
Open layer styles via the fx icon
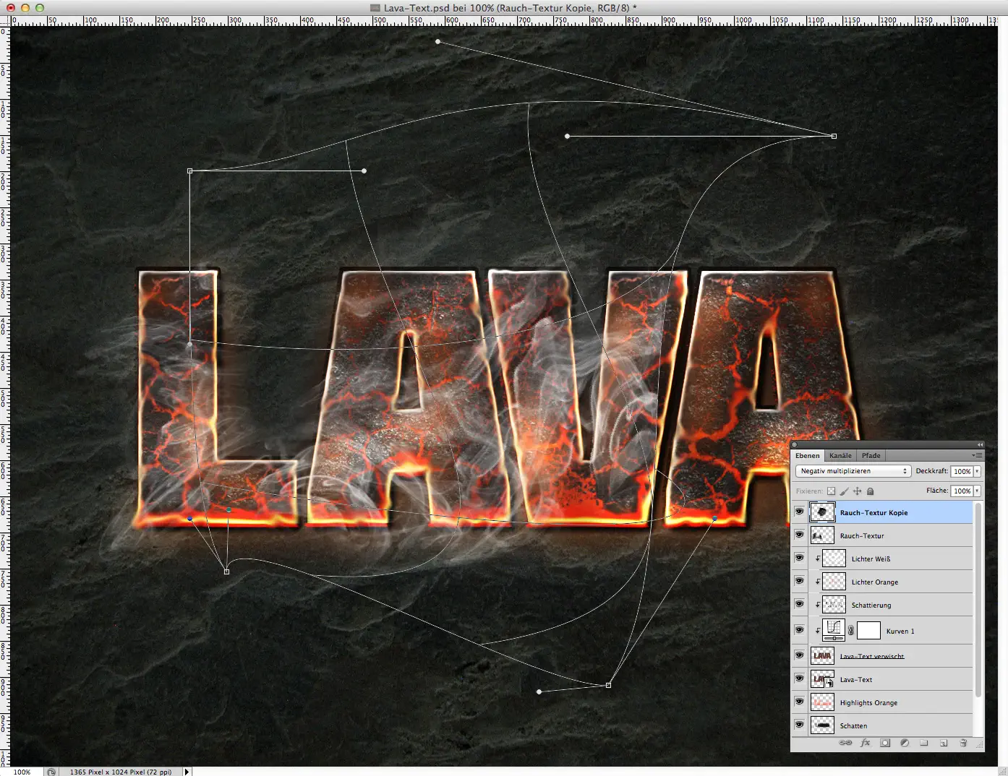point(865,743)
